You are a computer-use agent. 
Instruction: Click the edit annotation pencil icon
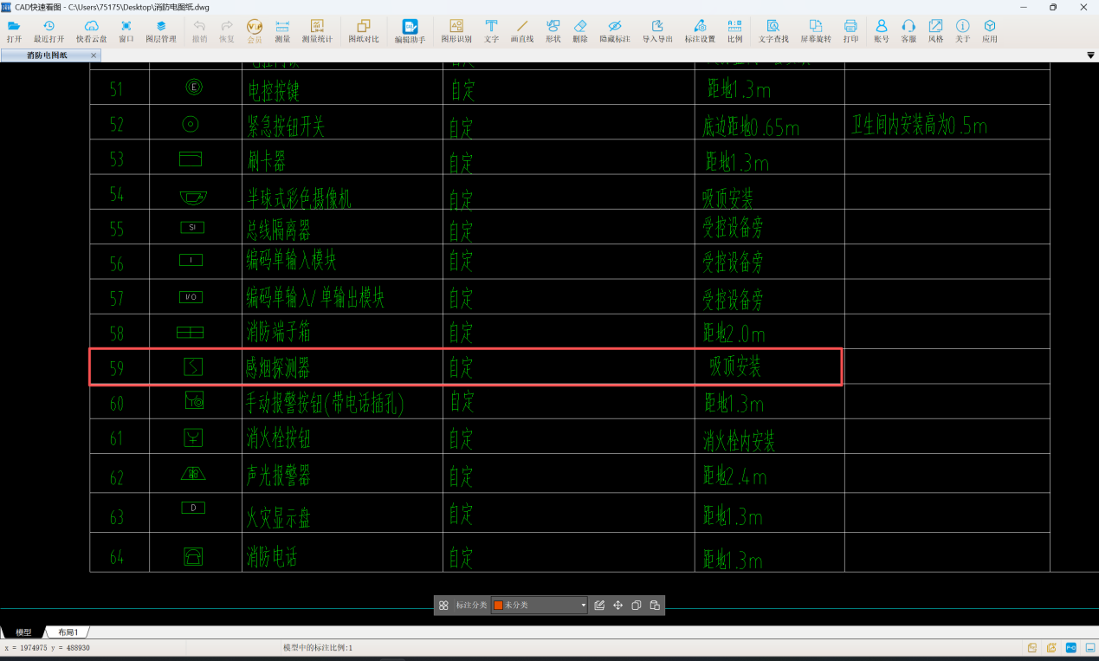599,606
